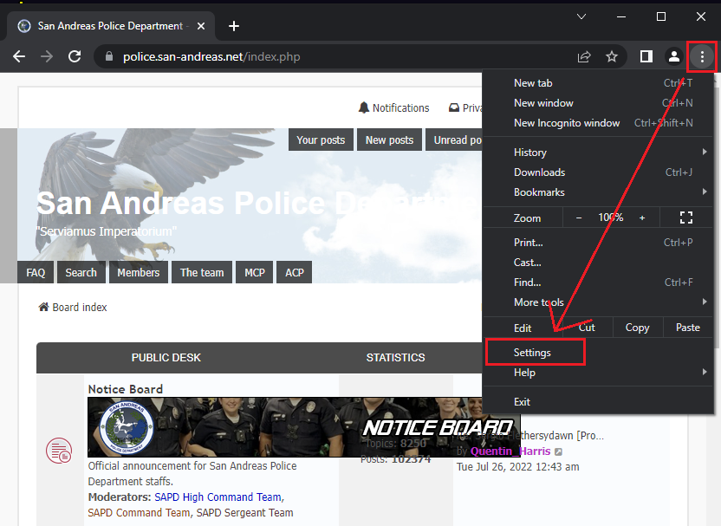Choose New Incognito window

599,123
